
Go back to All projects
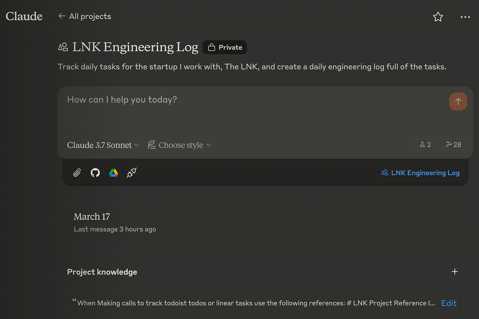[x=85, y=16]
